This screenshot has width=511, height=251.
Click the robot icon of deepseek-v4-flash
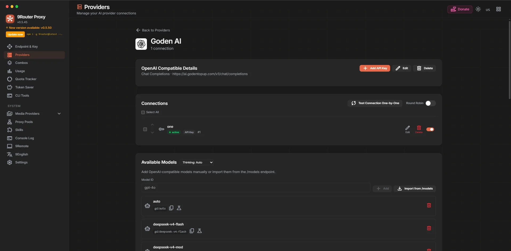147,229
